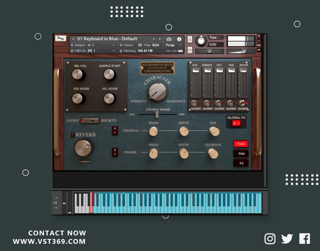Click the Tune value 0.00 field
Image resolution: width=320 pixels, height=251 pixels.
215,44
